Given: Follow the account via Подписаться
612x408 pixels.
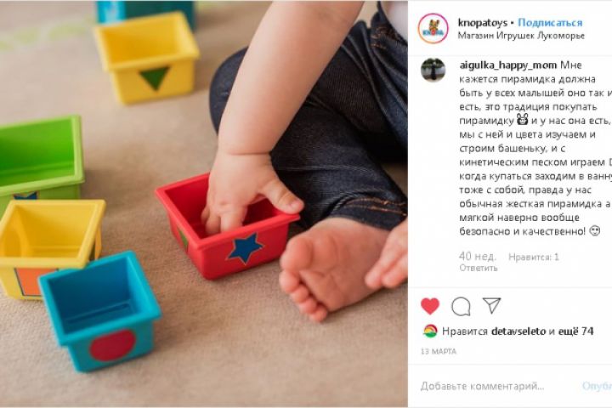Looking at the screenshot, I should [550, 23].
